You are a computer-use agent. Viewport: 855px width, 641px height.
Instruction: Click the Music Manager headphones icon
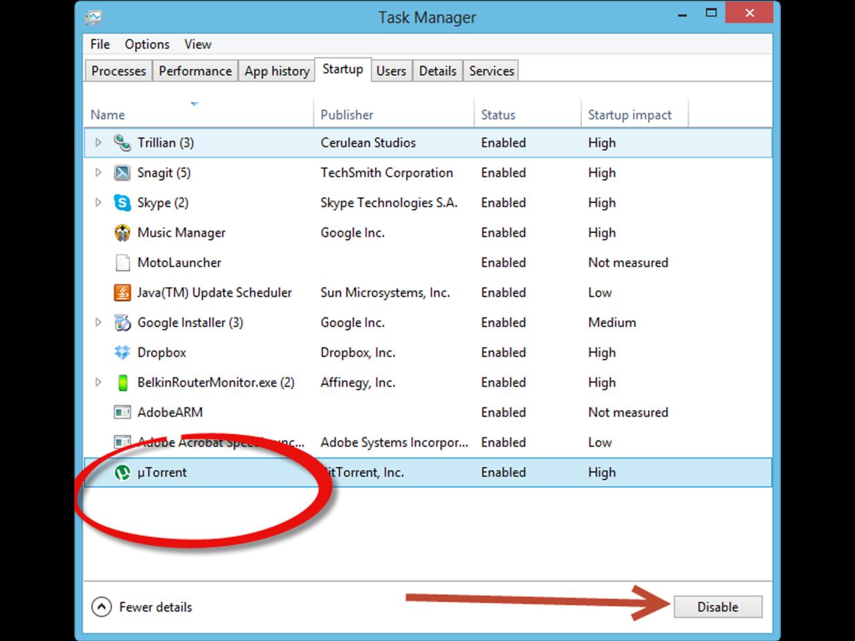point(122,232)
